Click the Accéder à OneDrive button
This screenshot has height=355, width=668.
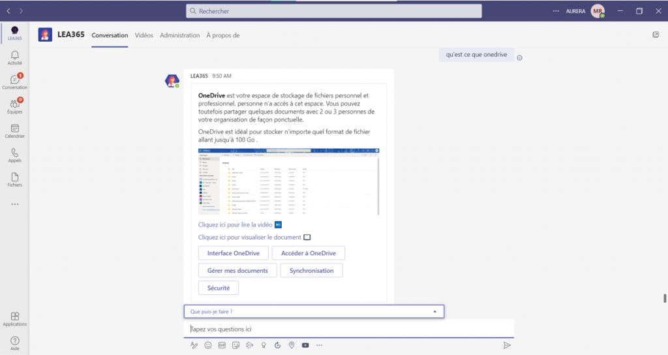[x=309, y=253]
